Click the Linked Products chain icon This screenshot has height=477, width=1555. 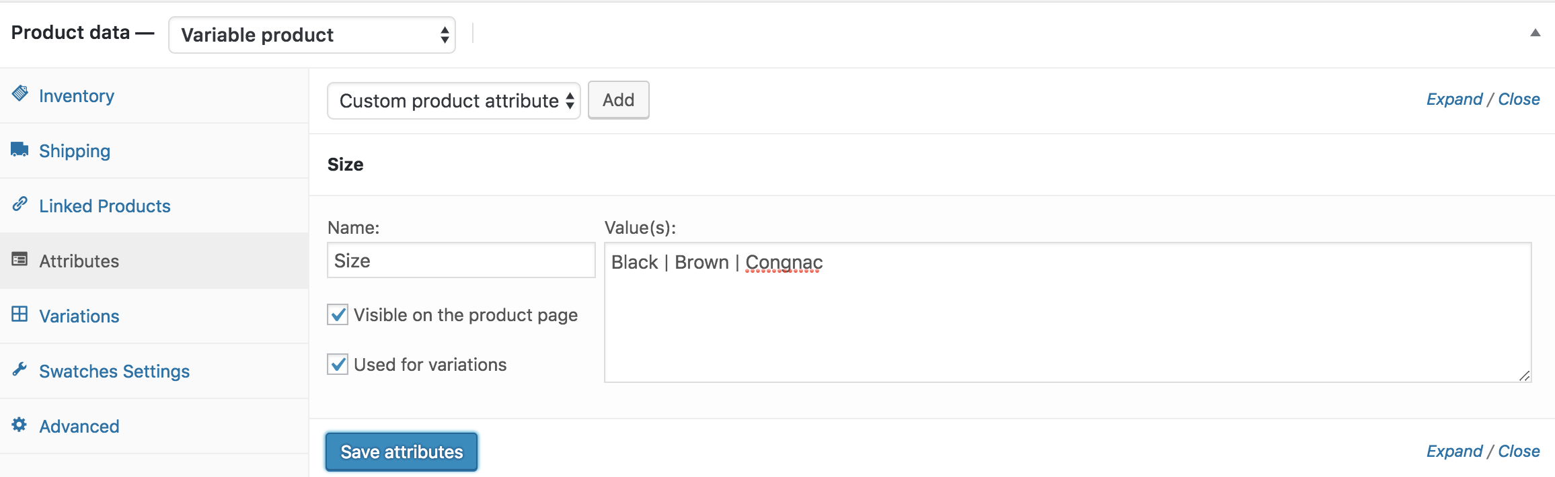pos(20,204)
